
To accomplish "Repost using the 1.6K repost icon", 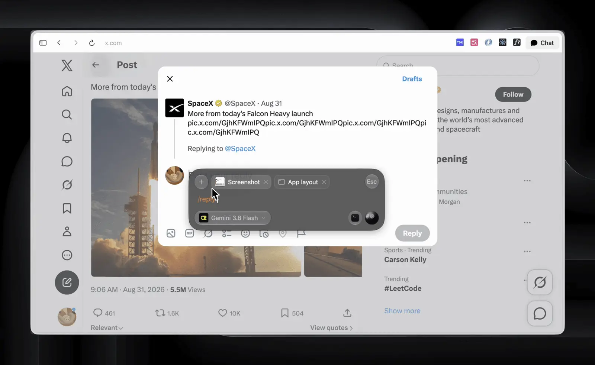I will point(160,313).
